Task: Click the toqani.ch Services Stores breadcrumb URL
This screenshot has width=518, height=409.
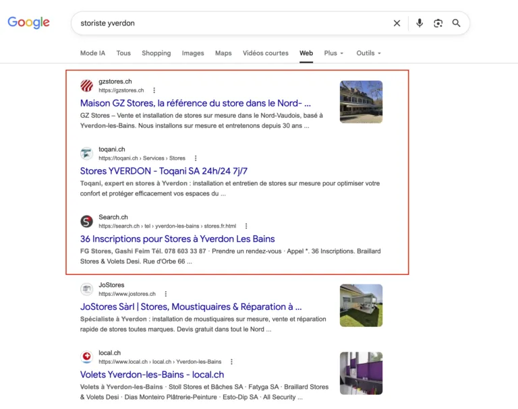Action: (x=142, y=158)
